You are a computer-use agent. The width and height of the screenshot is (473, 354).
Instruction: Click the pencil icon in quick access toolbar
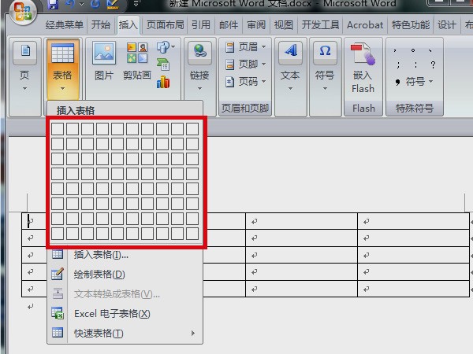point(113,4)
